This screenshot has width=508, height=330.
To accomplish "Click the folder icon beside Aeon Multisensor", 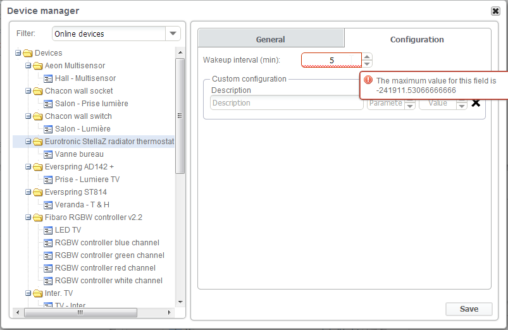I will (x=38, y=66).
